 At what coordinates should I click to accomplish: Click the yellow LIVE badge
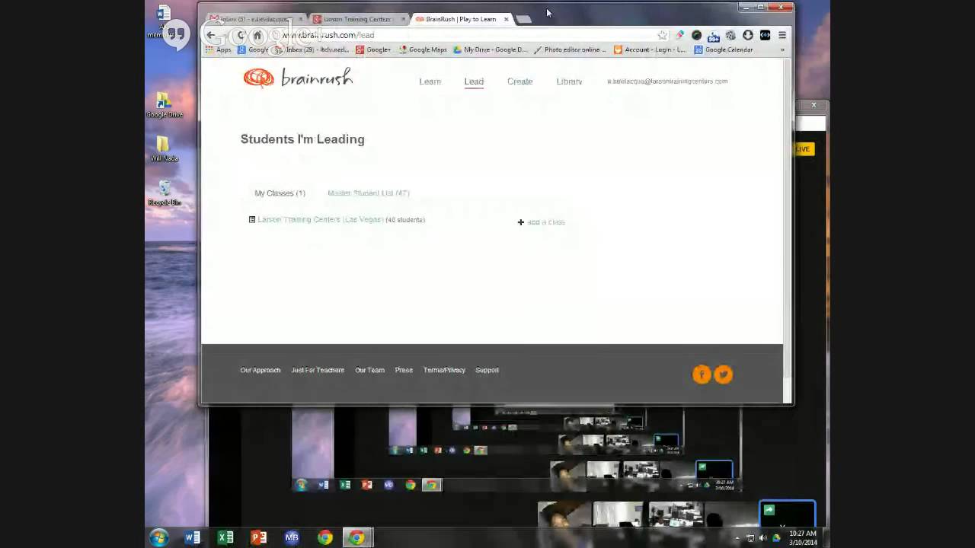803,149
